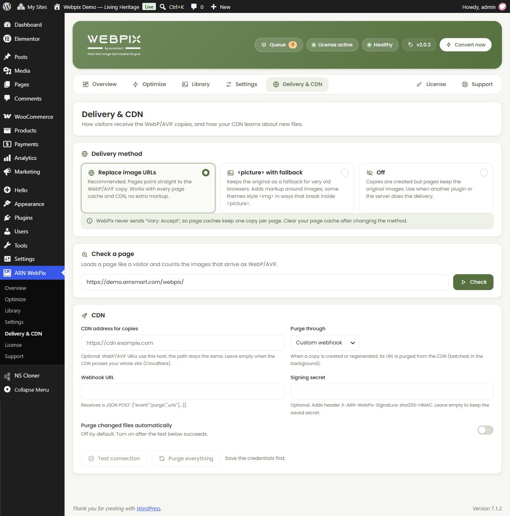Click the CDN address for copies field
The width and height of the screenshot is (510, 516).
pos(183,343)
